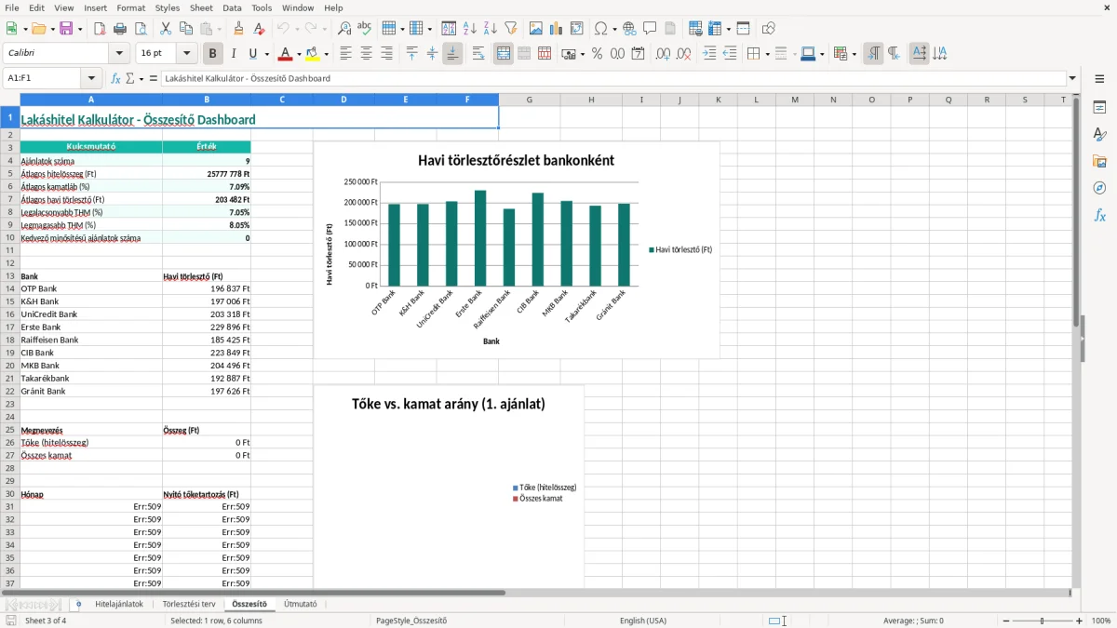Toggle Right-To-Left text direction
Screen dimensions: 1117x628
click(x=894, y=54)
